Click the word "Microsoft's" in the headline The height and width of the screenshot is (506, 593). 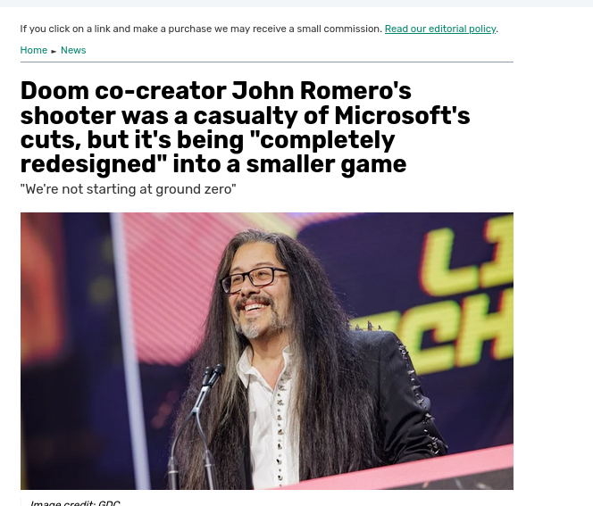pyautogui.click(x=402, y=115)
